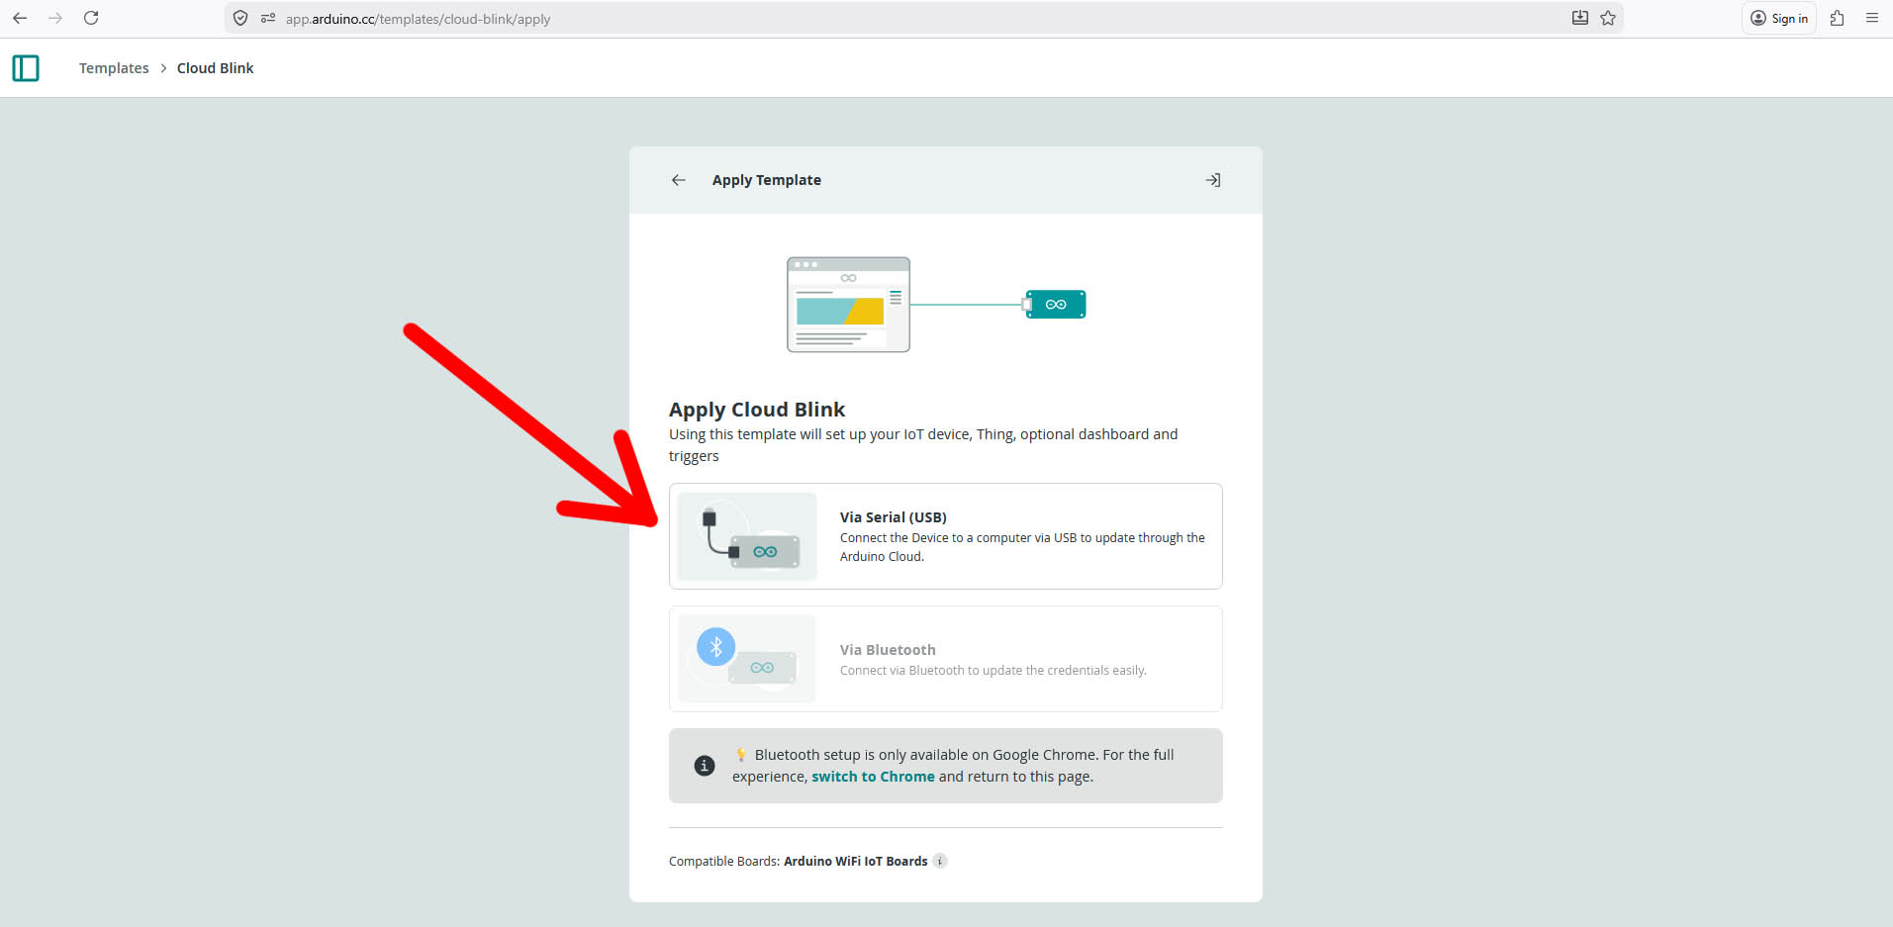Screen dimensions: 1893x927
Task: Select the Cloud Blink breadcrumb
Action: pyautogui.click(x=216, y=68)
